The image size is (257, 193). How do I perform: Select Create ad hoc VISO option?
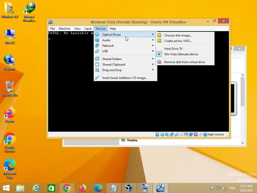tap(185, 41)
